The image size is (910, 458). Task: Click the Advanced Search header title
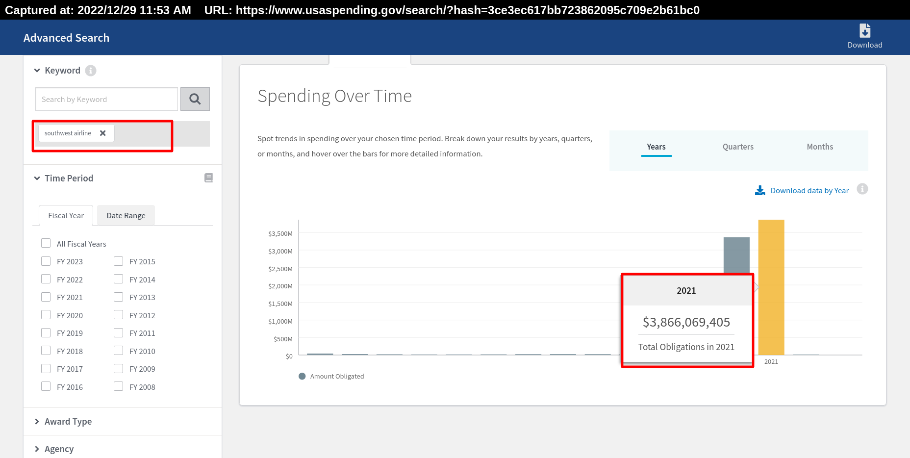pos(67,38)
